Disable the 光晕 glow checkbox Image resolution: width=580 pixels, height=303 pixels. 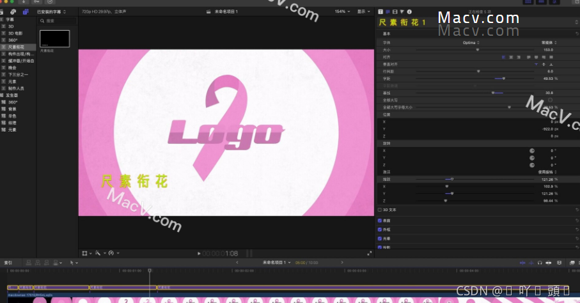(380, 238)
